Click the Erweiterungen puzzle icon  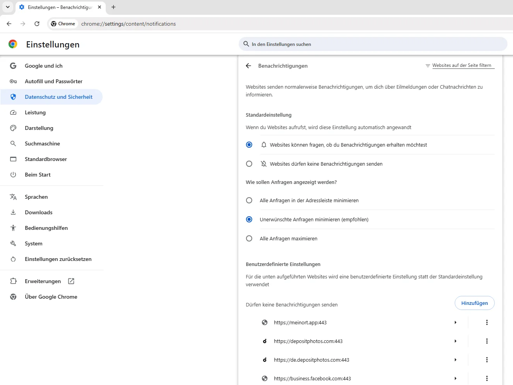tap(13, 281)
